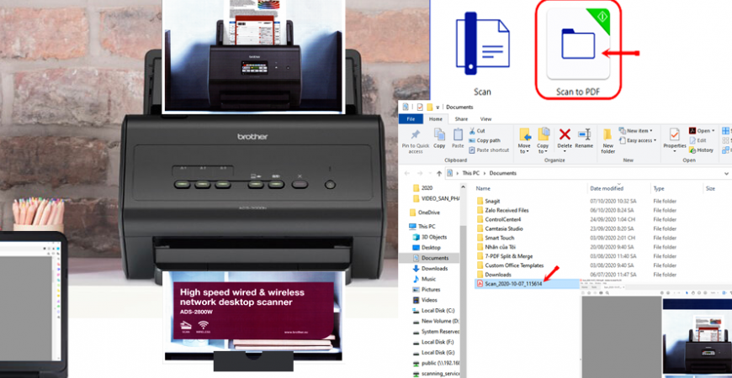
Task: Click Cut in the Clipboard group
Action: [476, 131]
